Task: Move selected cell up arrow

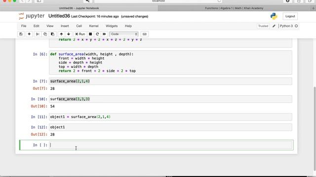Action: click(61, 34)
